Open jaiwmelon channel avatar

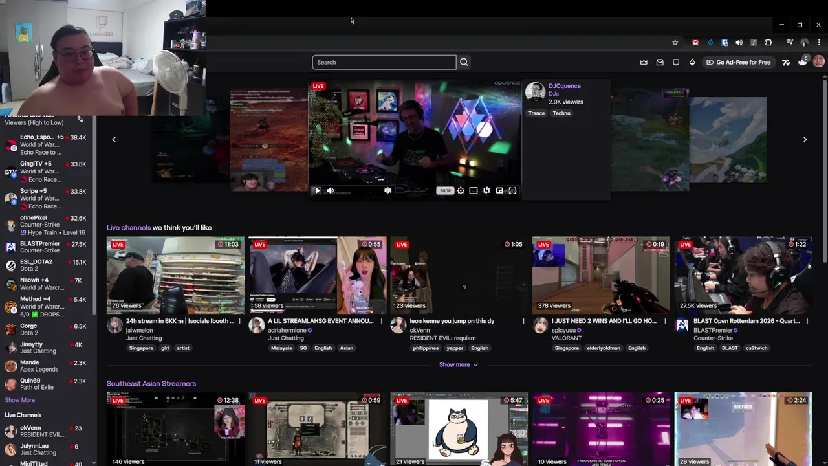114,325
